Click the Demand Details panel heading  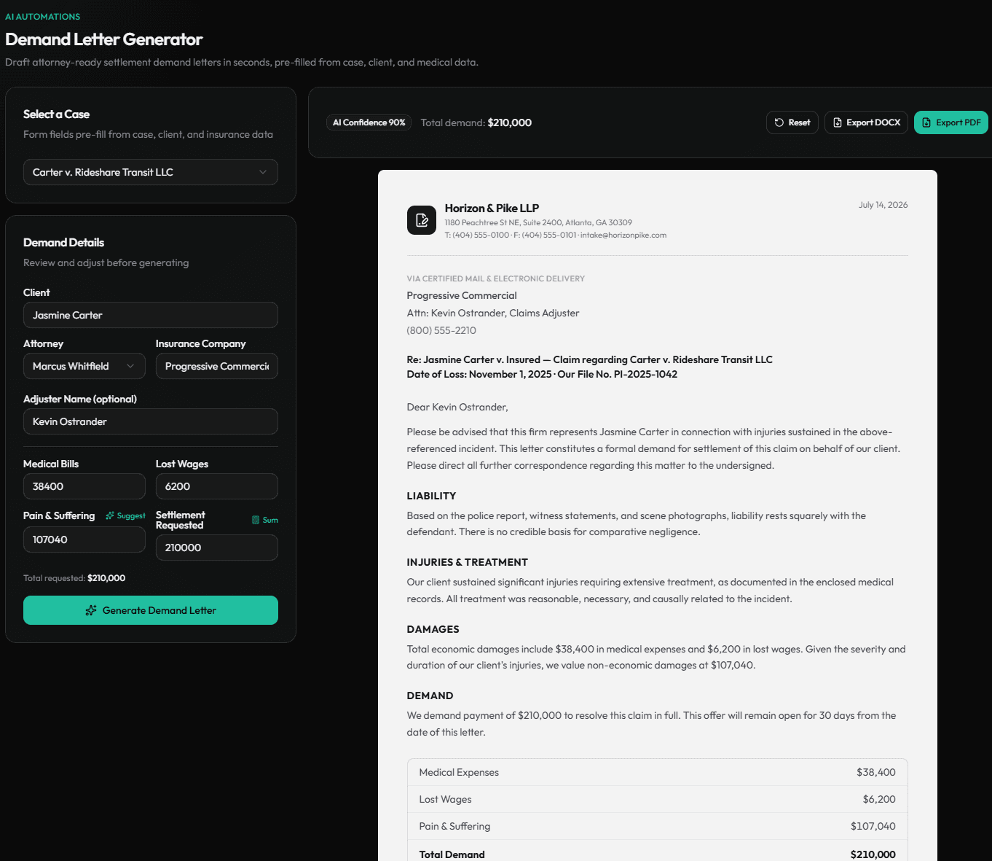point(63,243)
